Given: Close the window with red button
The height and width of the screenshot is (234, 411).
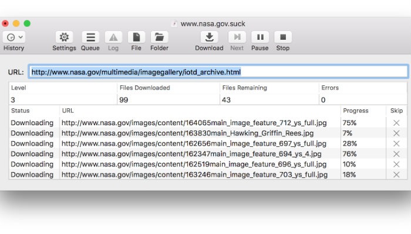Looking at the screenshot, I should click(5, 23).
